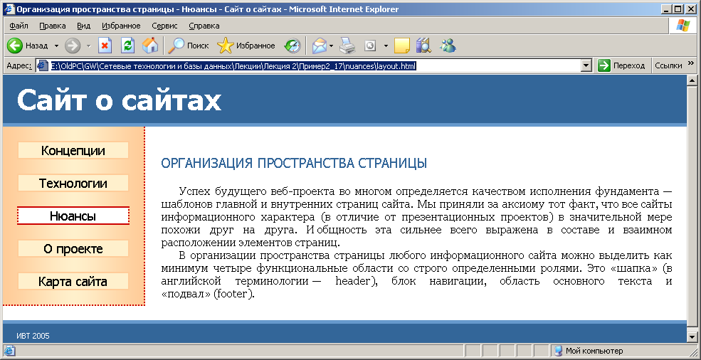Screen dimensions: 701x360
Task: Click the Переход go button
Action: 622,65
